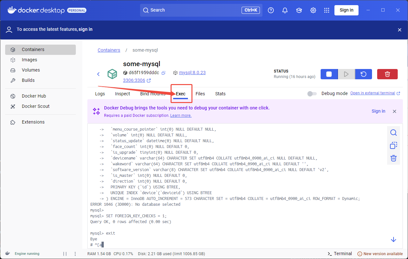Click New version available notice
The width and height of the screenshot is (408, 259).
380,254
